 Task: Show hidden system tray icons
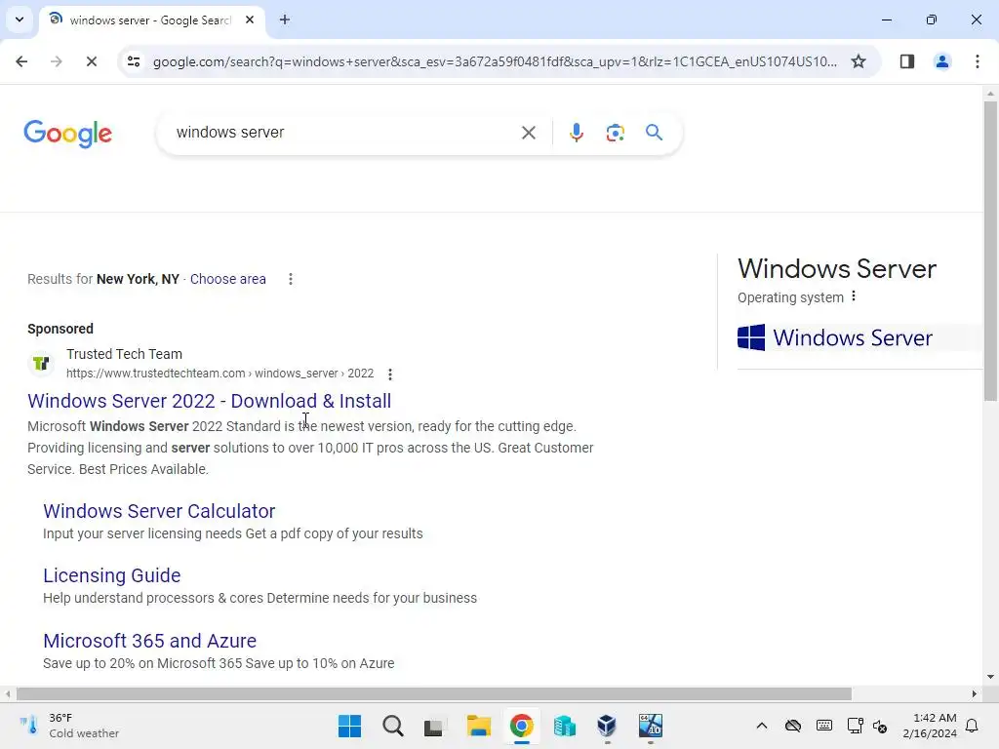point(761,726)
